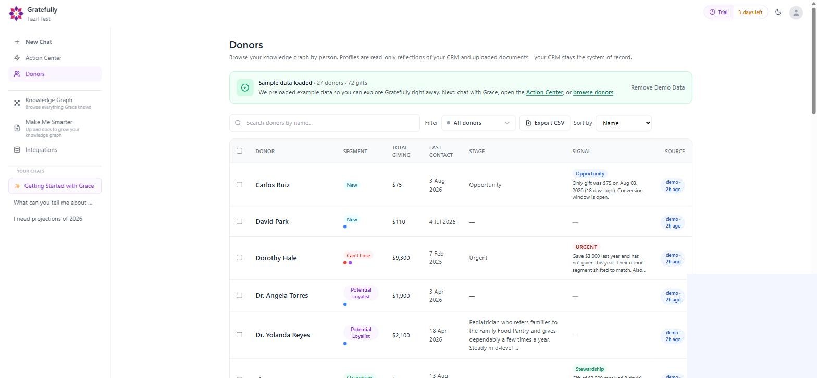Select Donors in the sidebar

55,74
